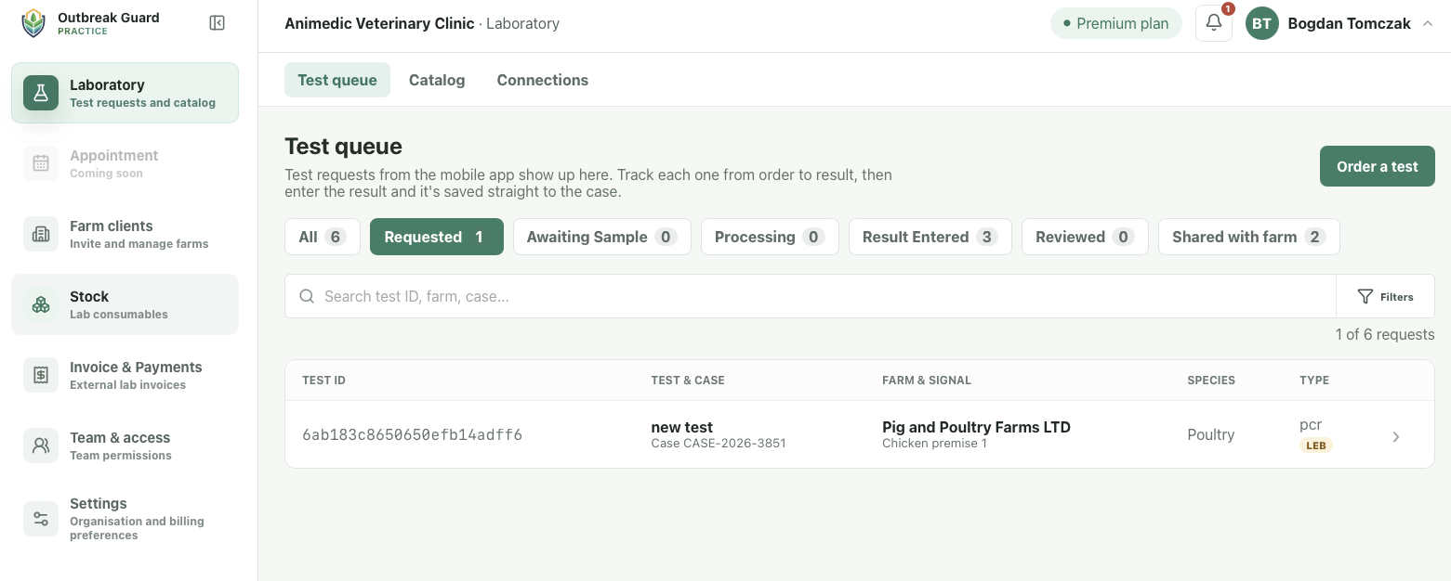Select the Requested status filter
This screenshot has width=1451, height=581.
[437, 237]
